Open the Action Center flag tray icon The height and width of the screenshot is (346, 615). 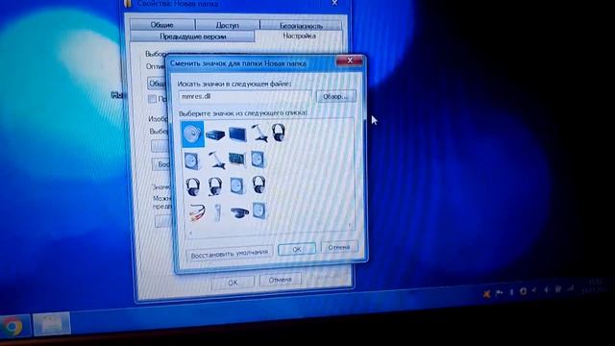[x=499, y=292]
